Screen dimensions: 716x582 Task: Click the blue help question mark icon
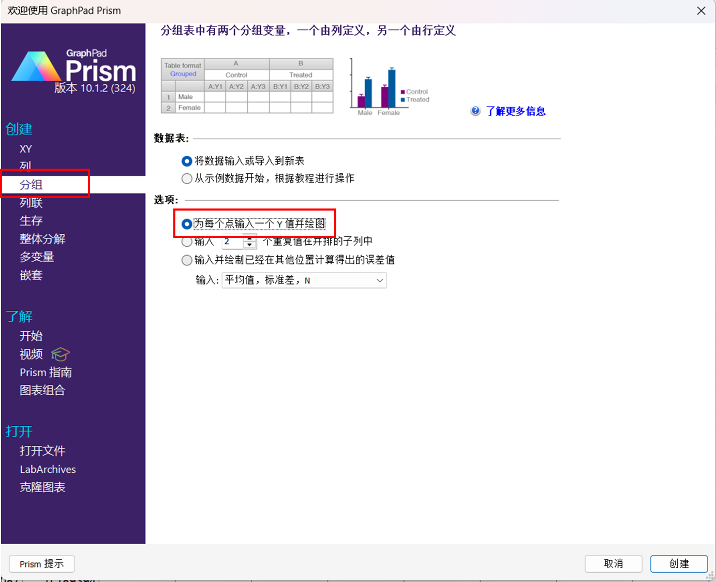475,111
